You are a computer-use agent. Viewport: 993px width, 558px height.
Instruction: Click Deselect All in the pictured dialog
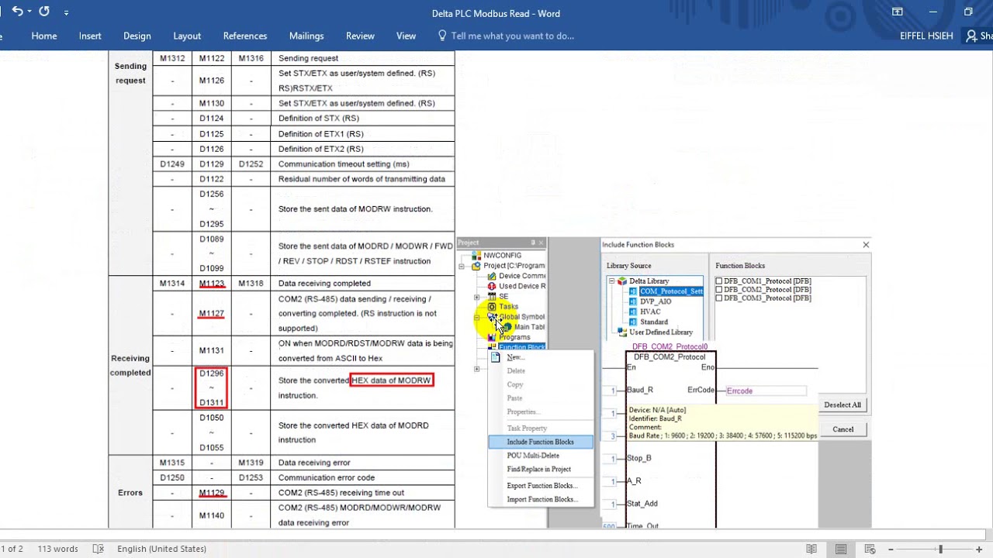842,405
